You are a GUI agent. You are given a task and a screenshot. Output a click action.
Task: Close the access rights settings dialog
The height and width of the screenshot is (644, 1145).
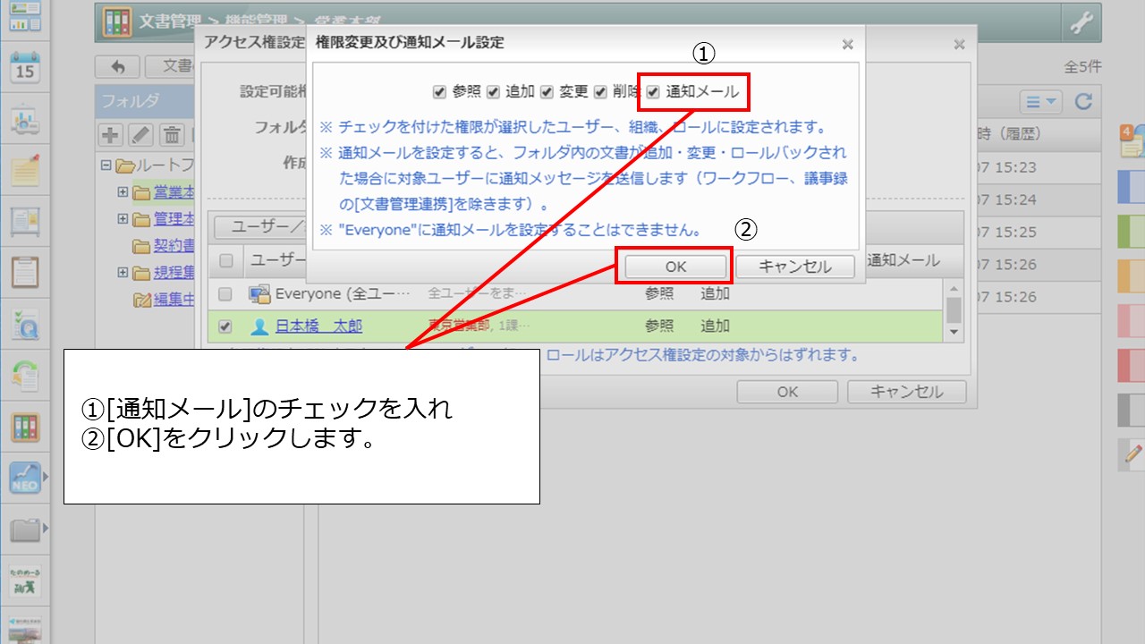959,44
